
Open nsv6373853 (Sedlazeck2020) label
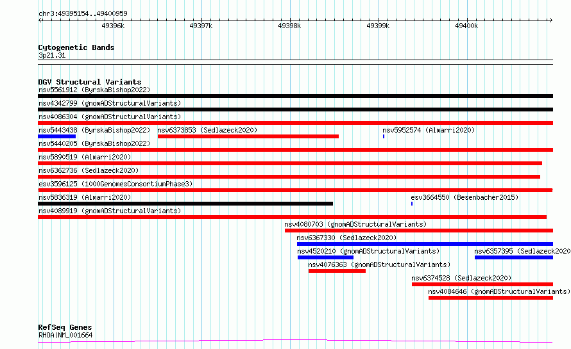207,130
